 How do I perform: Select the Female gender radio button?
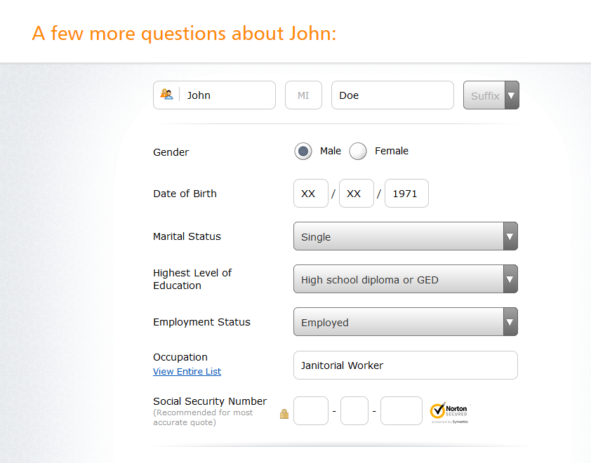(x=357, y=151)
